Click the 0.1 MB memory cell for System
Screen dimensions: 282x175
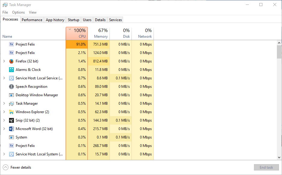click(x=99, y=137)
